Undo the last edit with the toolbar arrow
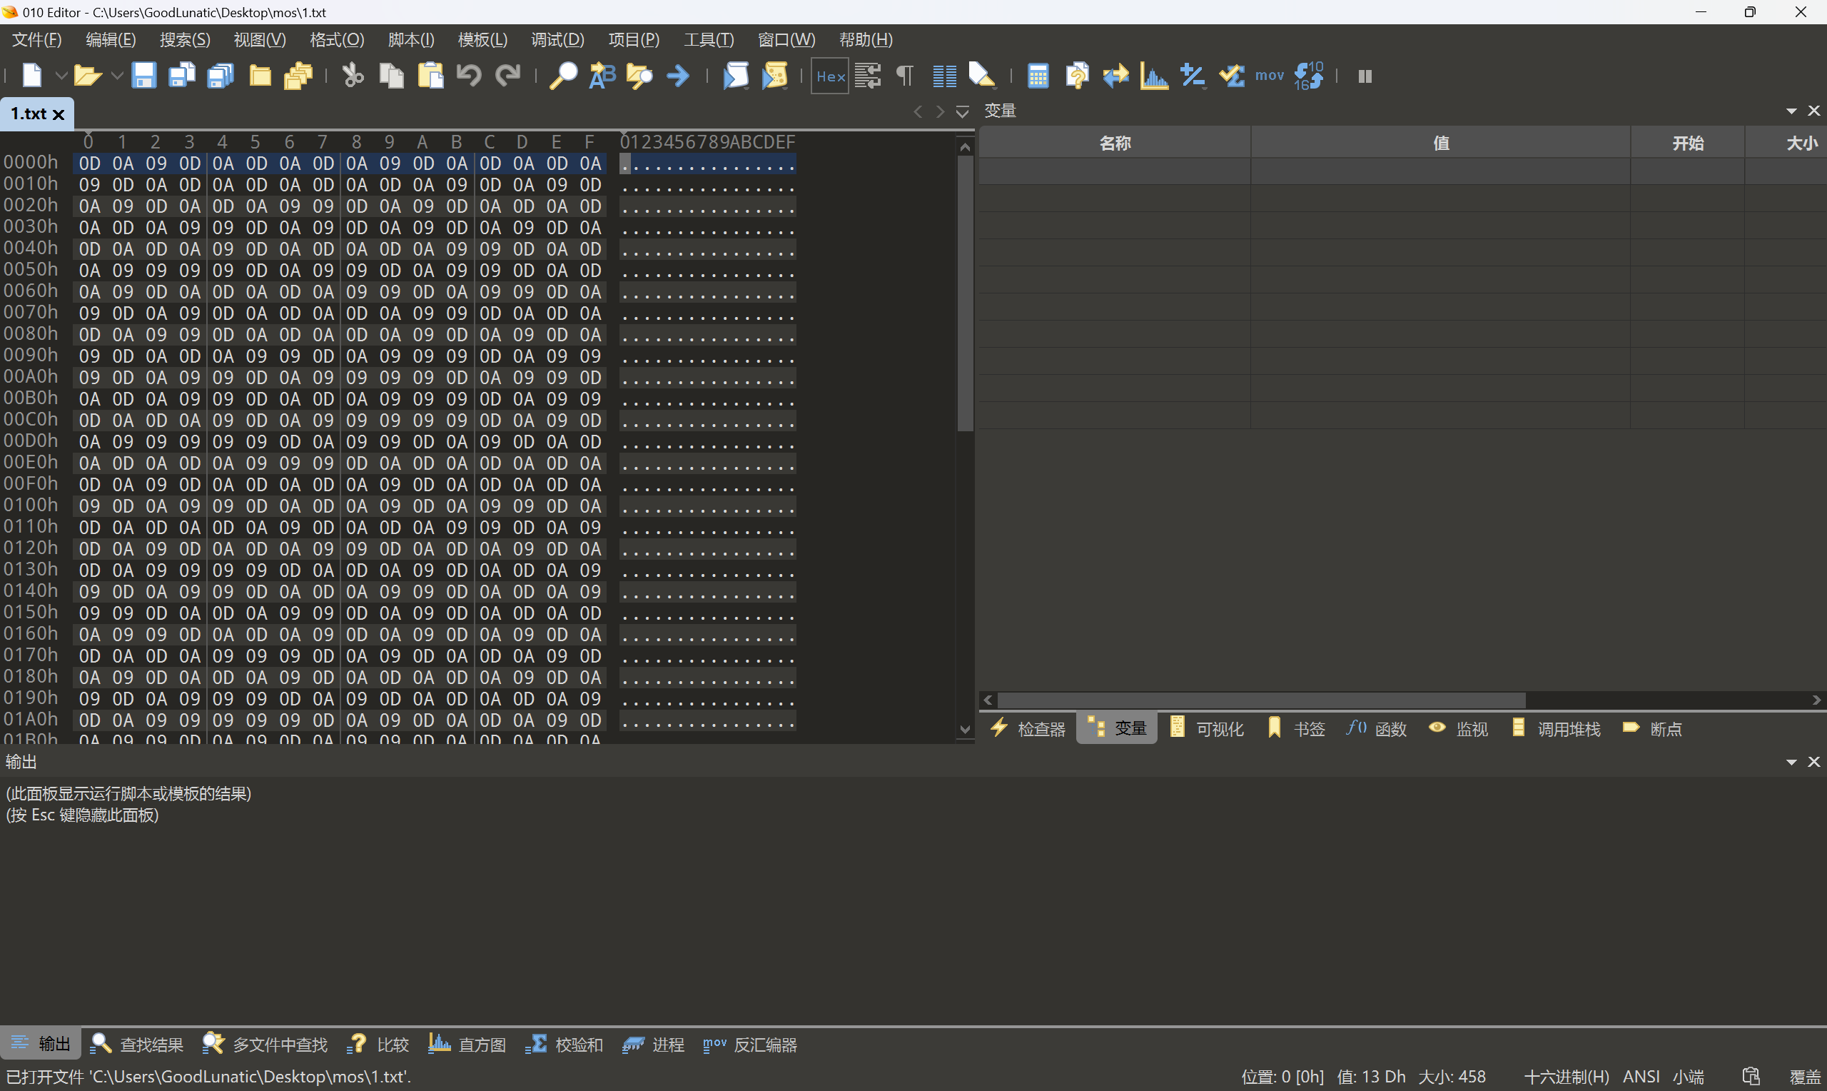This screenshot has height=1091, width=1827. pyautogui.click(x=469, y=76)
